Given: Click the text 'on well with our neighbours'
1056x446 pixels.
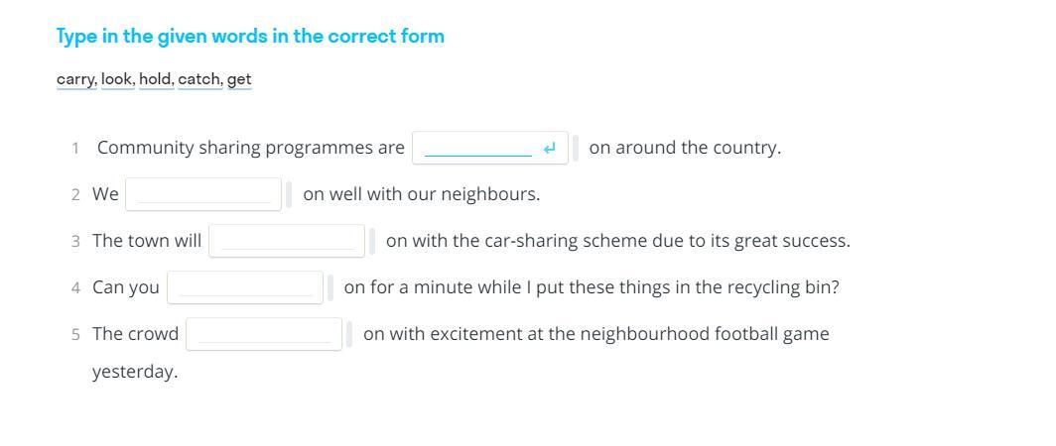Looking at the screenshot, I should click(422, 194).
